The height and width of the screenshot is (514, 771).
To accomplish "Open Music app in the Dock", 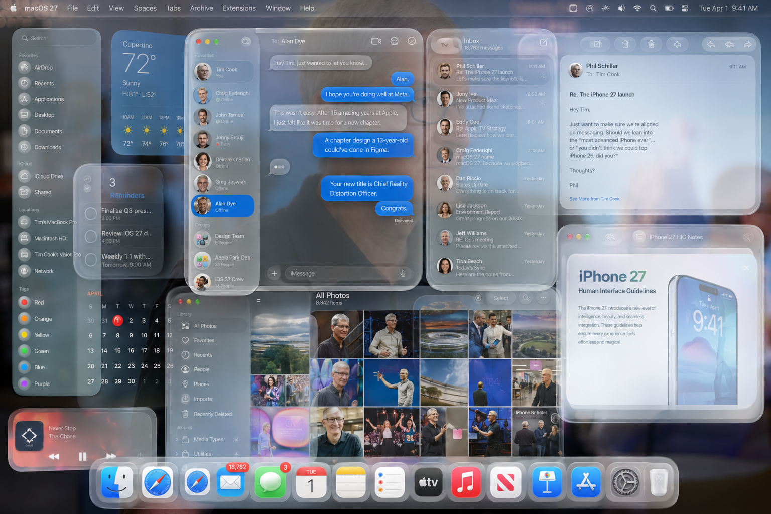I will (466, 482).
